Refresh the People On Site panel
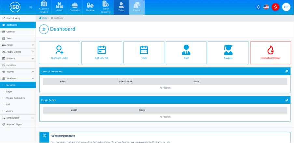Image resolution: width=294 pixels, height=143 pixels. coord(287,100)
